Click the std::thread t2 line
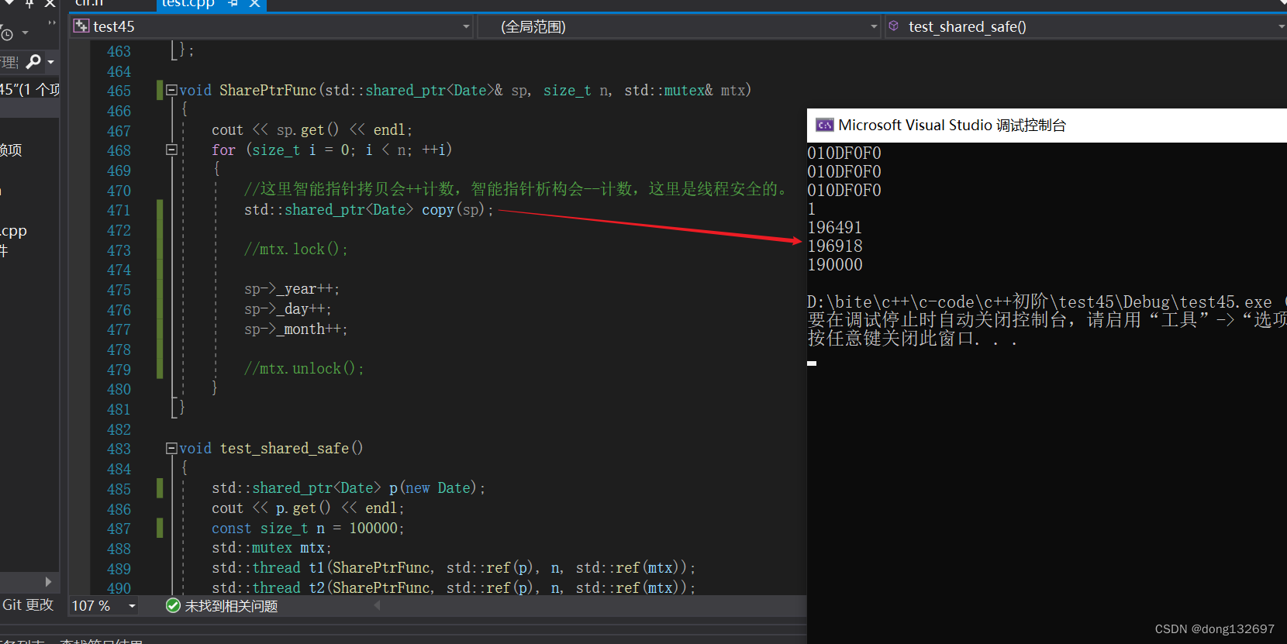The width and height of the screenshot is (1287, 644). [x=454, y=587]
